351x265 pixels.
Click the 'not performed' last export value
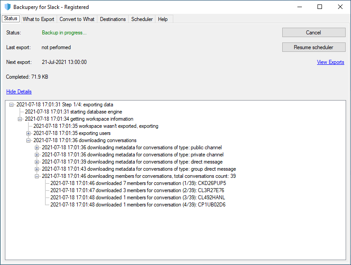coord(56,47)
